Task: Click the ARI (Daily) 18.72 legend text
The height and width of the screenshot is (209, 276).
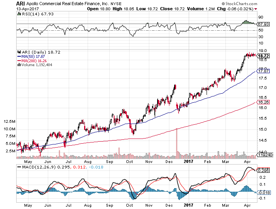Action: [x=41, y=52]
